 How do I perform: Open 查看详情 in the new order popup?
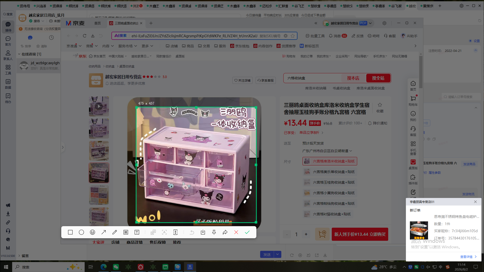[x=469, y=257]
